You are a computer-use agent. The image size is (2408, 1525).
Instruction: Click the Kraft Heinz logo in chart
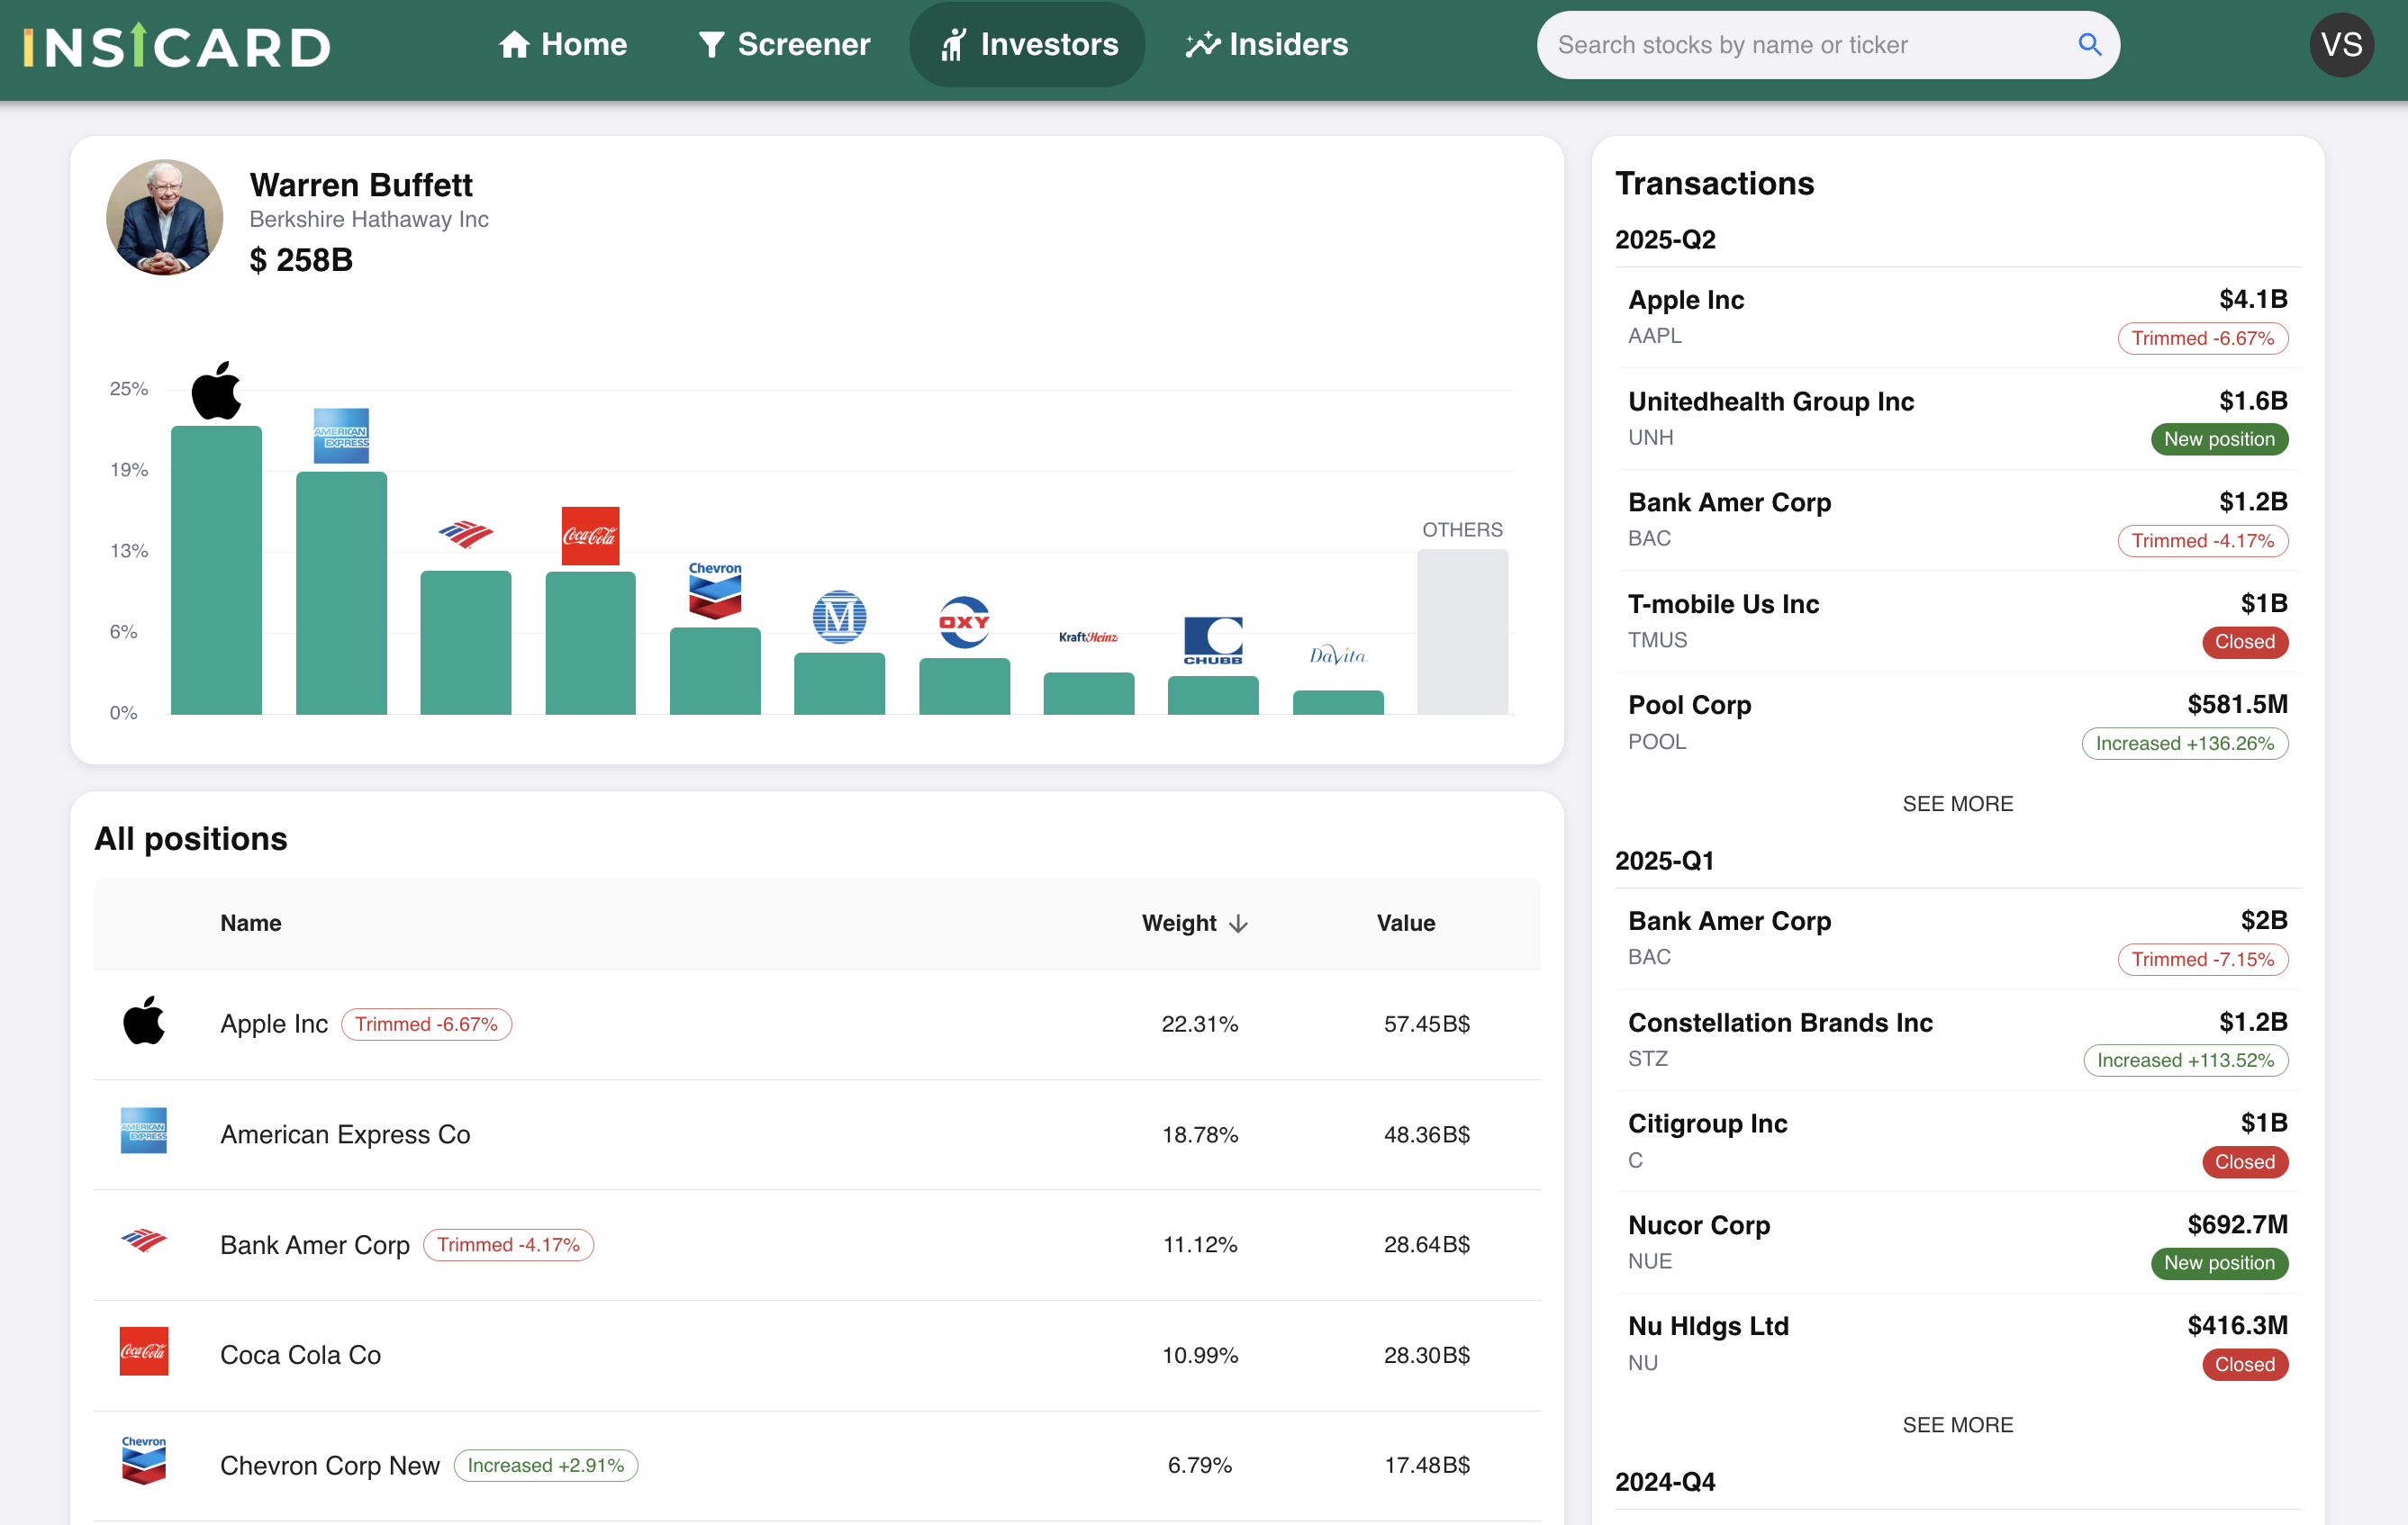pos(1088,637)
